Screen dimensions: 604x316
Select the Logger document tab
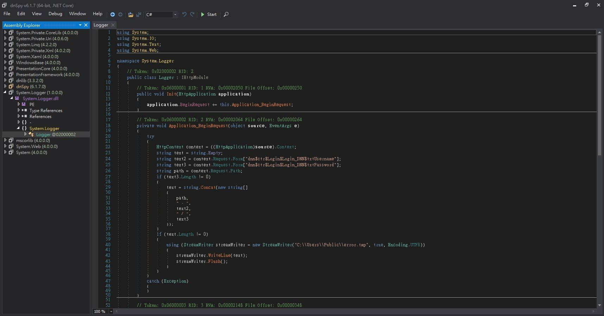pyautogui.click(x=101, y=25)
